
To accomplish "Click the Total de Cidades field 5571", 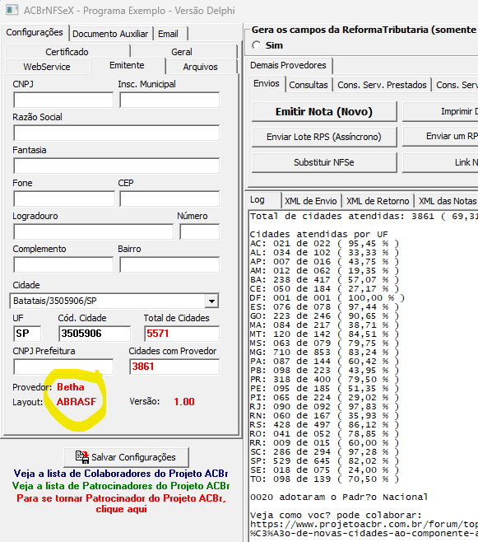I will coord(182,334).
